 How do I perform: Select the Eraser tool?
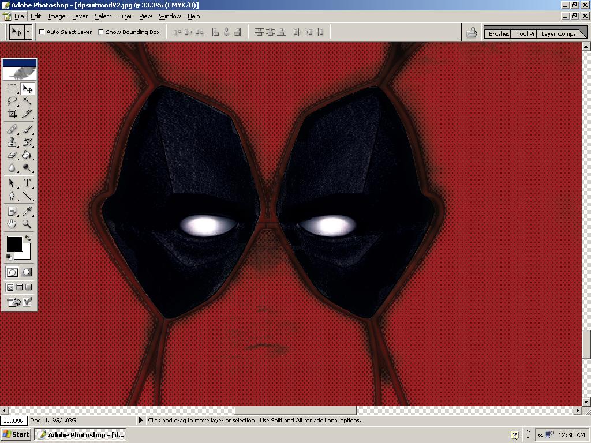12,155
